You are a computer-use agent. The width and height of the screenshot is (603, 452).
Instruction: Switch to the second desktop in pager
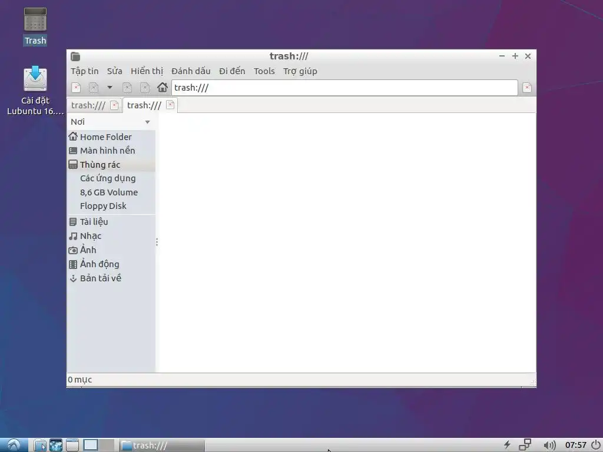(107, 445)
